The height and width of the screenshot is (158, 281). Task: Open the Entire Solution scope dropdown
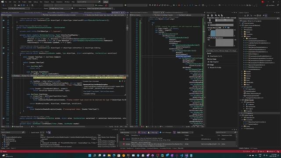click(x=128, y=133)
